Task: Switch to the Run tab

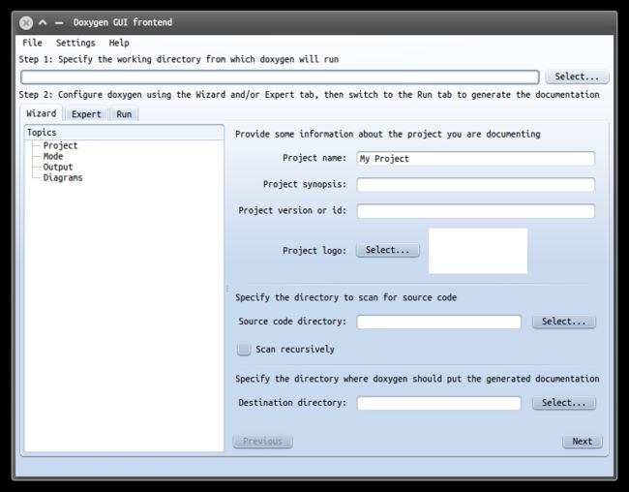Action: coord(124,114)
